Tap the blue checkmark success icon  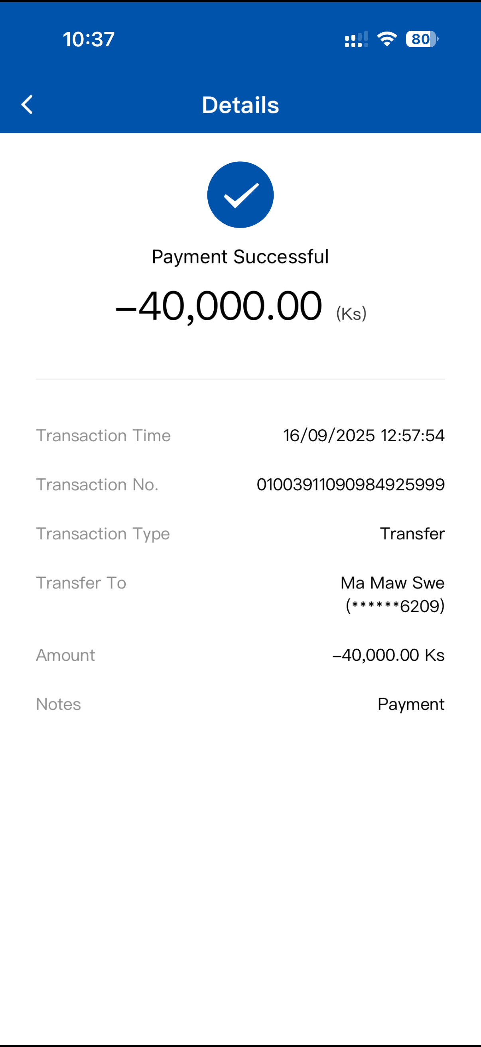tap(240, 195)
